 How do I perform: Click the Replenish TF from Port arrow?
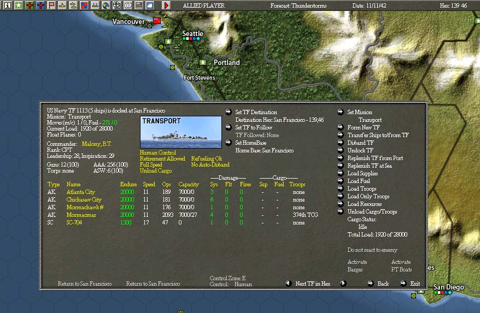[x=341, y=158]
